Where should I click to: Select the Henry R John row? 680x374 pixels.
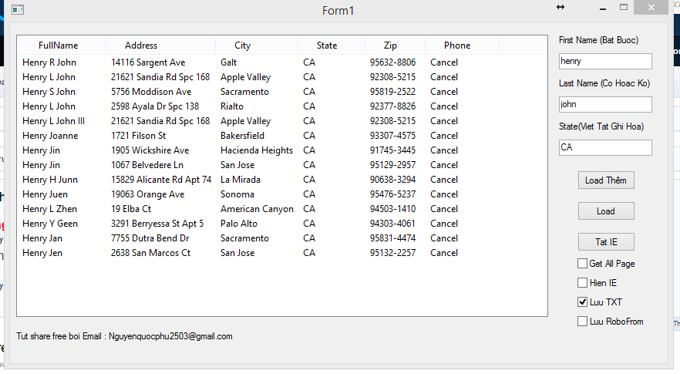pyautogui.click(x=49, y=62)
